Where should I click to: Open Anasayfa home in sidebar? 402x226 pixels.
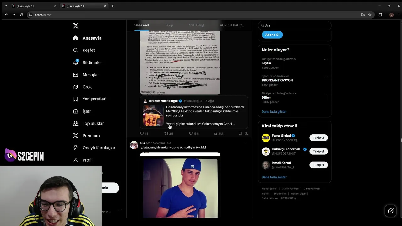point(87,38)
